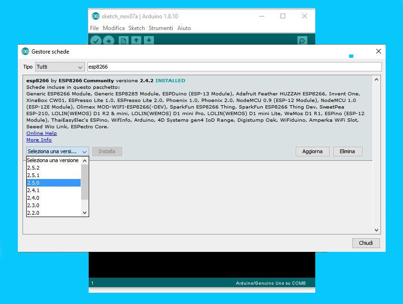The height and width of the screenshot is (304, 403).
Task: Open the Serial Monitor magnifier icon
Action: [303, 40]
